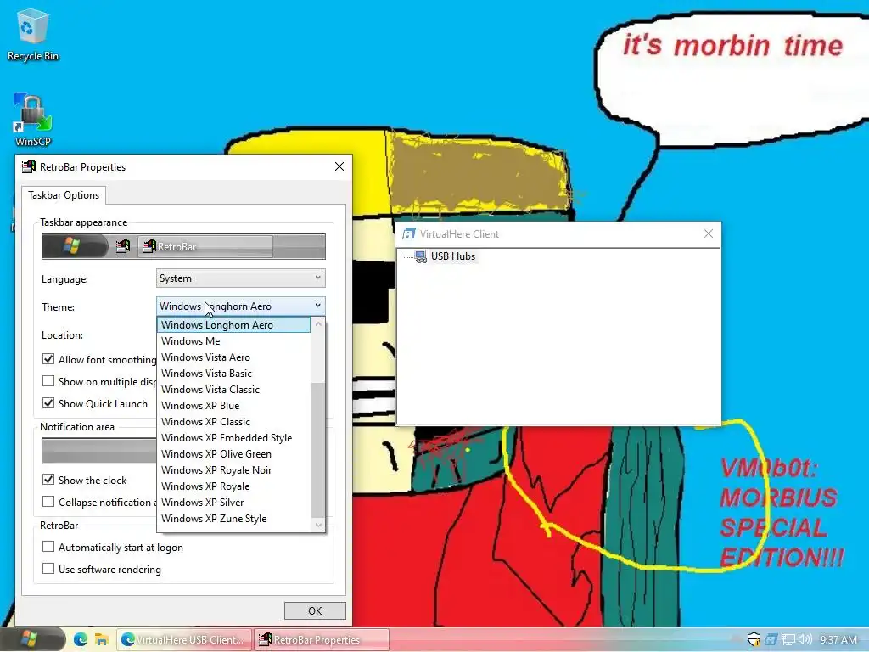Collapse the Theme combo box
The width and height of the screenshot is (869, 652).
click(240, 306)
